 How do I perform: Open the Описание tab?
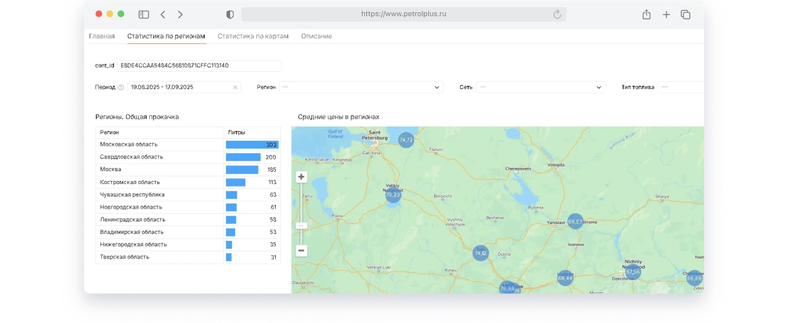coord(316,36)
